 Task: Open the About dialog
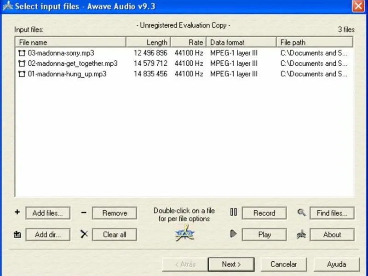[332, 235]
